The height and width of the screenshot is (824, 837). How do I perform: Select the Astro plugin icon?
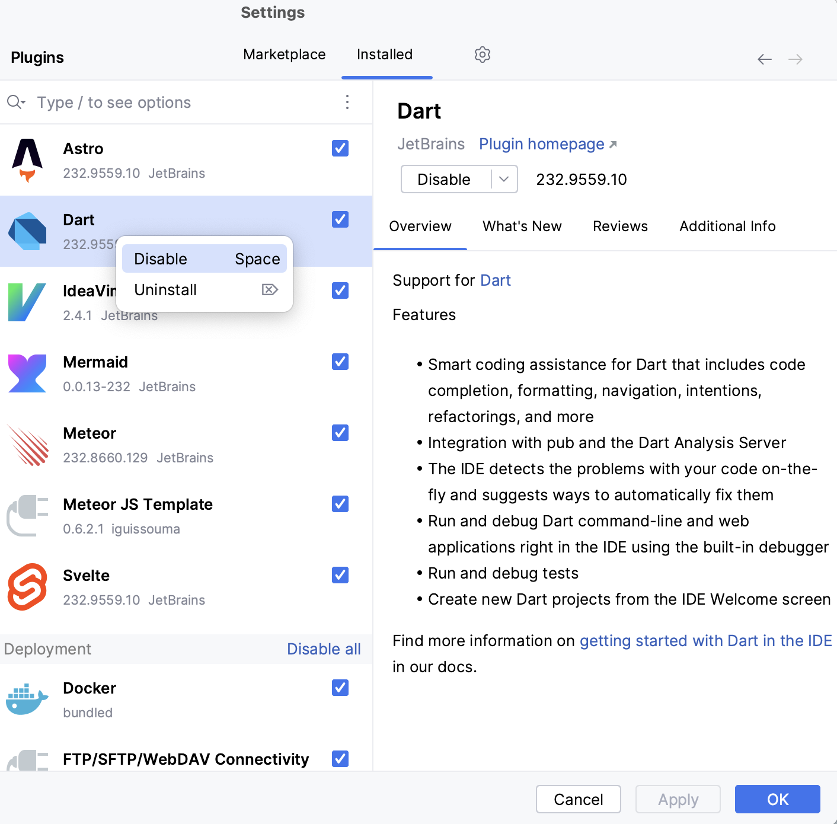point(27,160)
